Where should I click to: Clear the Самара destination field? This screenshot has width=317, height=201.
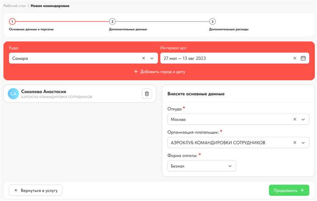coord(143,58)
